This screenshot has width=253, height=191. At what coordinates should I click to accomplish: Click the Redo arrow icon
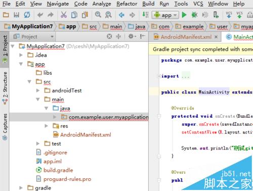(51, 15)
